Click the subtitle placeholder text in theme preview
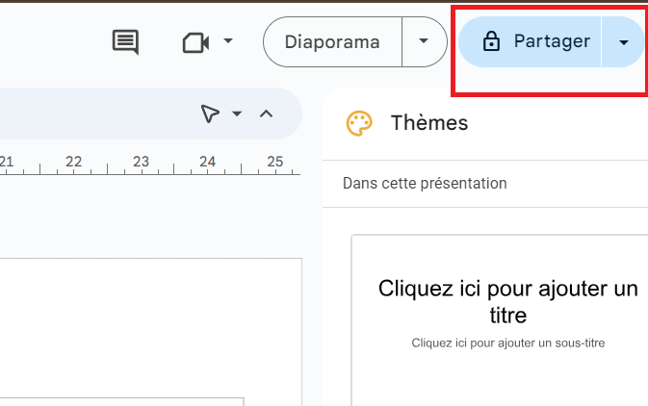Image resolution: width=648 pixels, height=406 pixels. coord(507,343)
